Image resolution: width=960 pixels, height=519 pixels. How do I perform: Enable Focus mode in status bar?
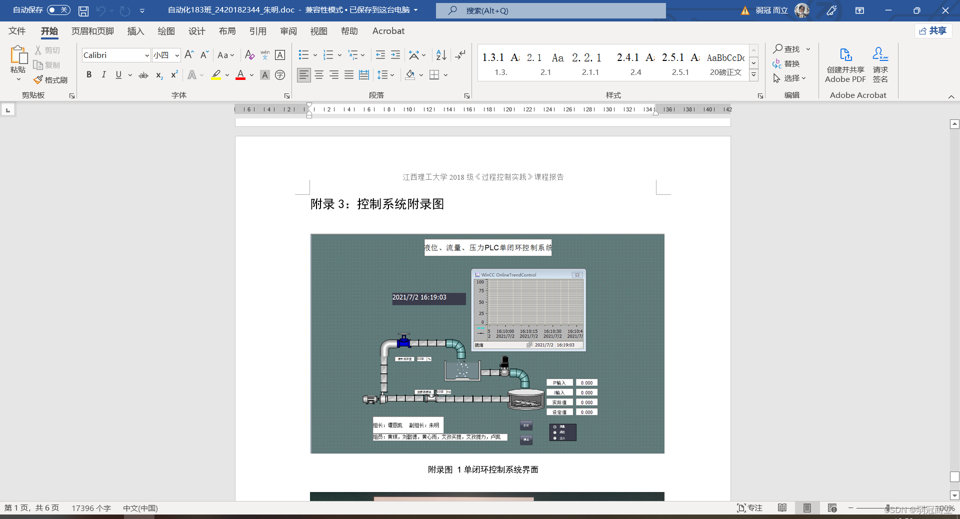pyautogui.click(x=749, y=508)
